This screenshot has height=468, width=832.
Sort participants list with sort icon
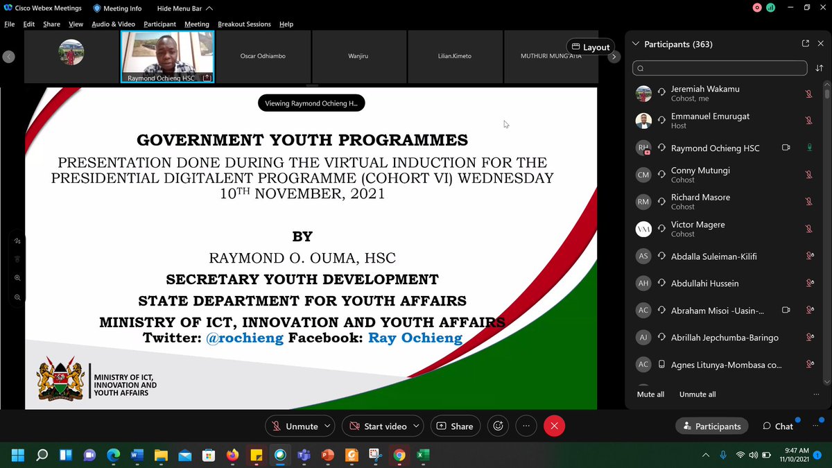[x=820, y=68]
